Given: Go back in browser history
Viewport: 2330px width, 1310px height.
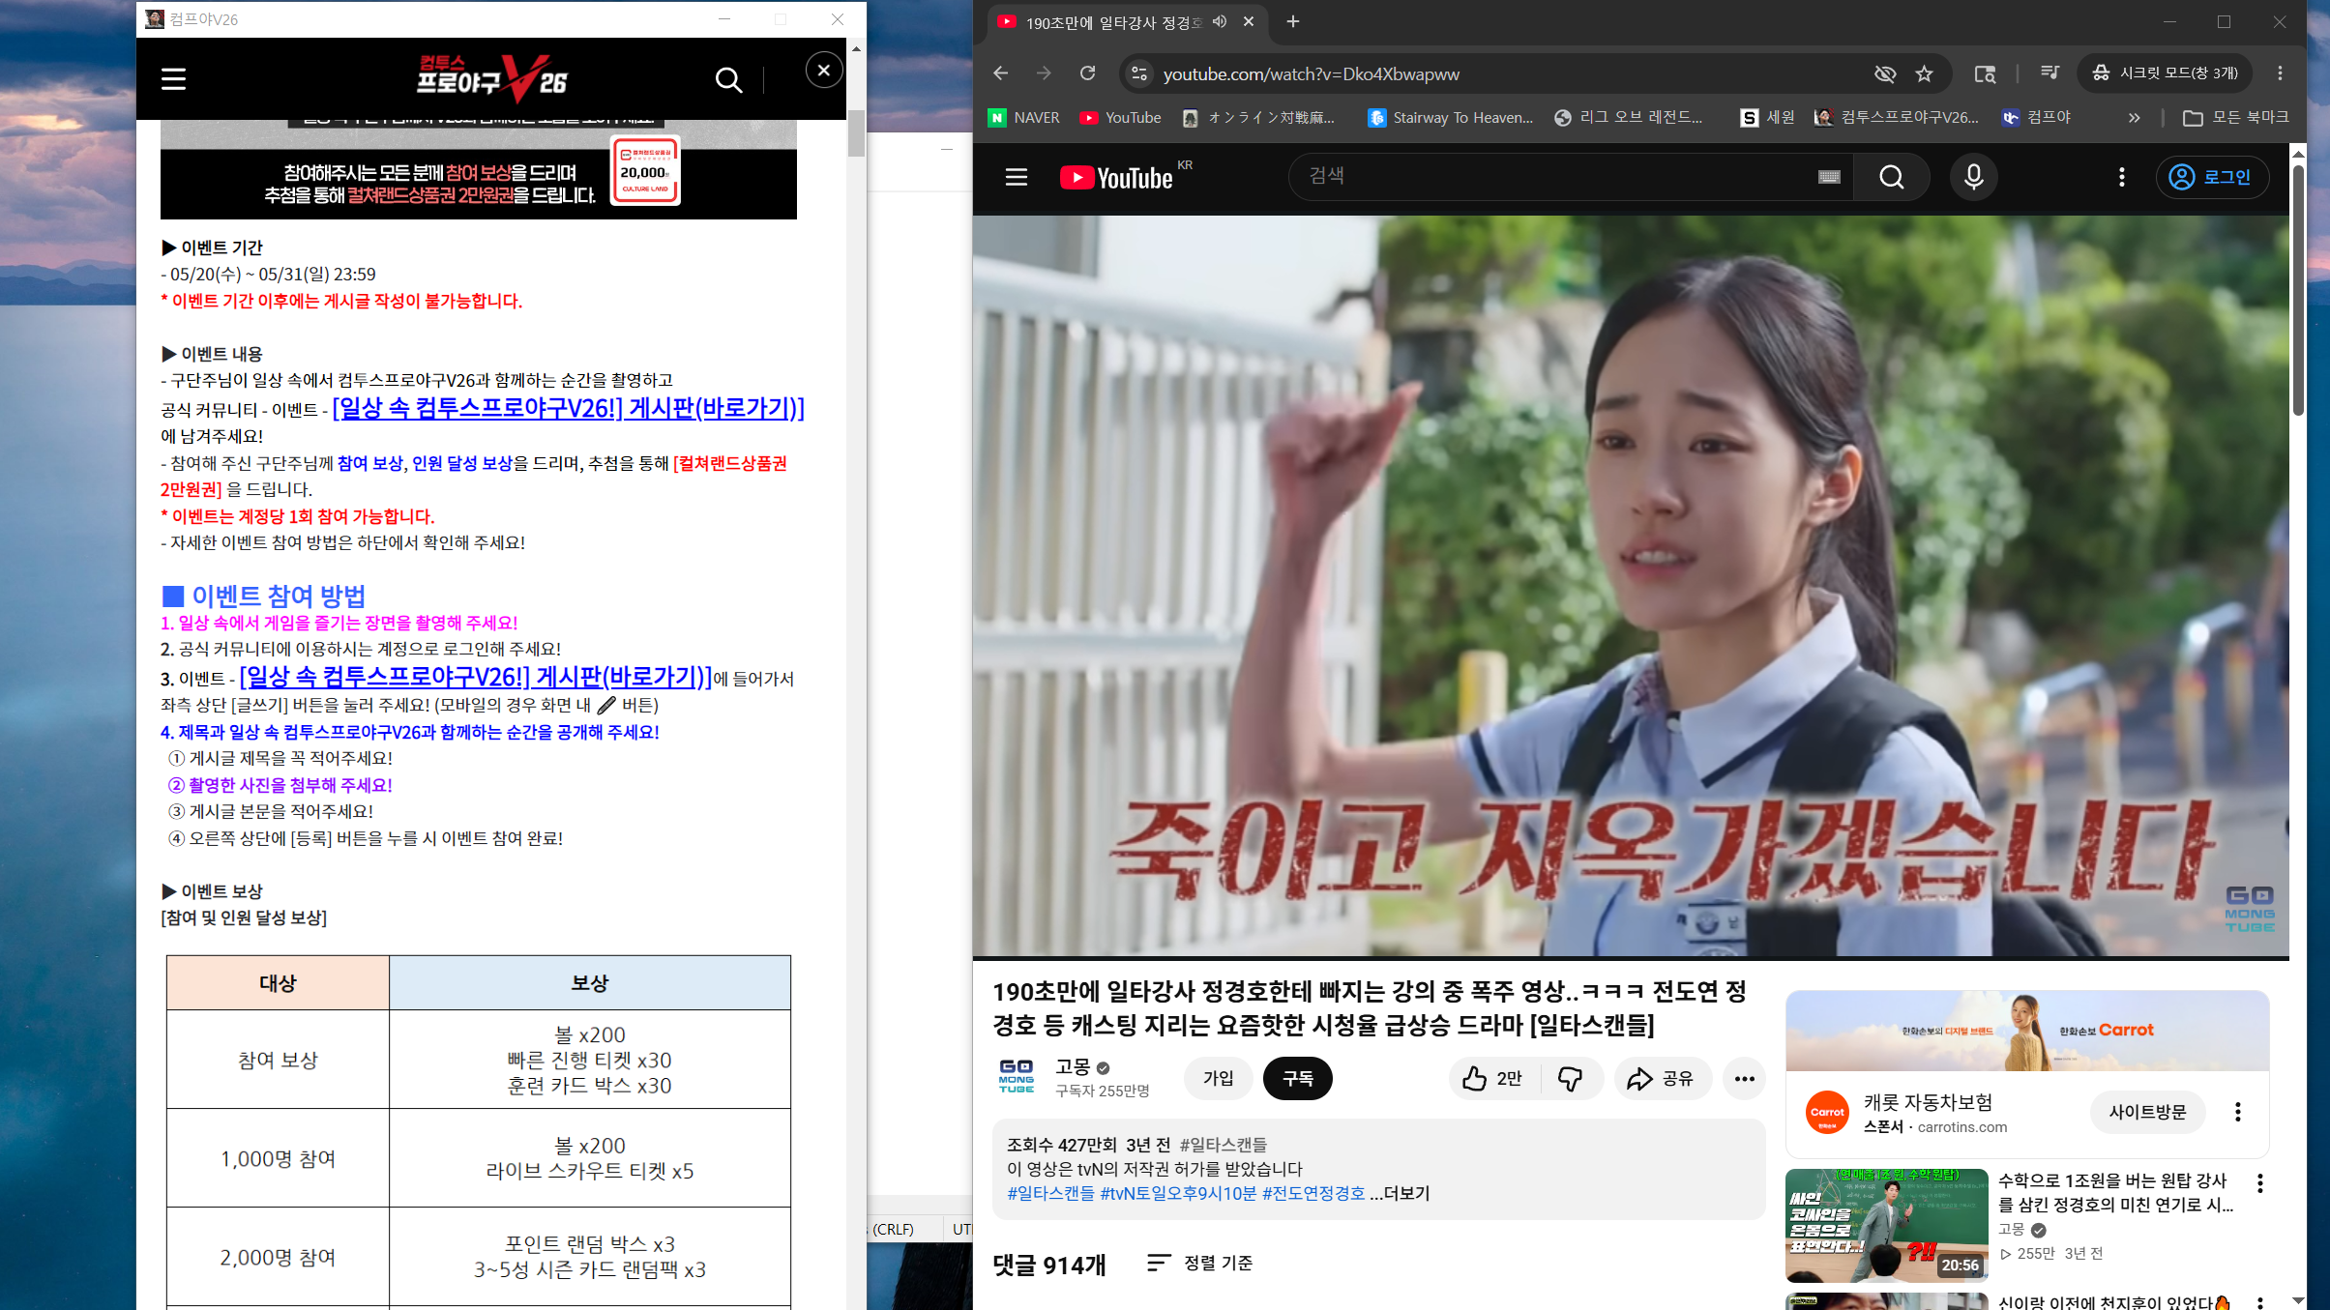Looking at the screenshot, I should point(1001,73).
